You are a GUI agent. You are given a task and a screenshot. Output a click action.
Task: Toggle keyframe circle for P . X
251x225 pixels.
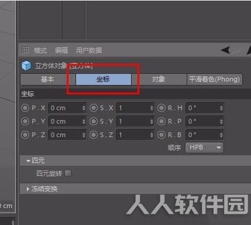(x=25, y=108)
